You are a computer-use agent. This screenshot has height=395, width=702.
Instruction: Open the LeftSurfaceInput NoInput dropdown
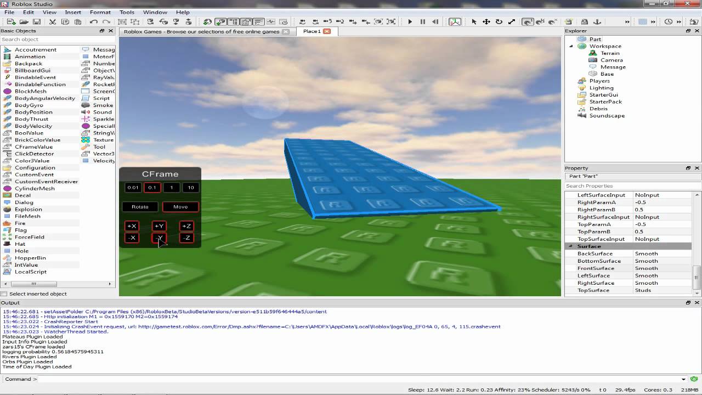663,195
